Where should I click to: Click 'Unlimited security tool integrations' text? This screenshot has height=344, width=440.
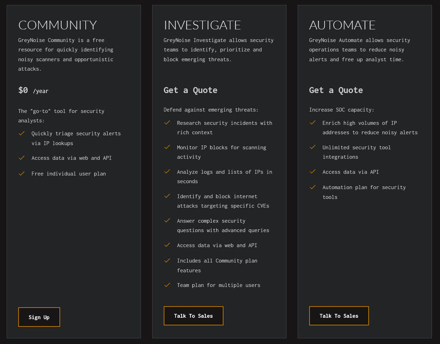tap(356, 152)
